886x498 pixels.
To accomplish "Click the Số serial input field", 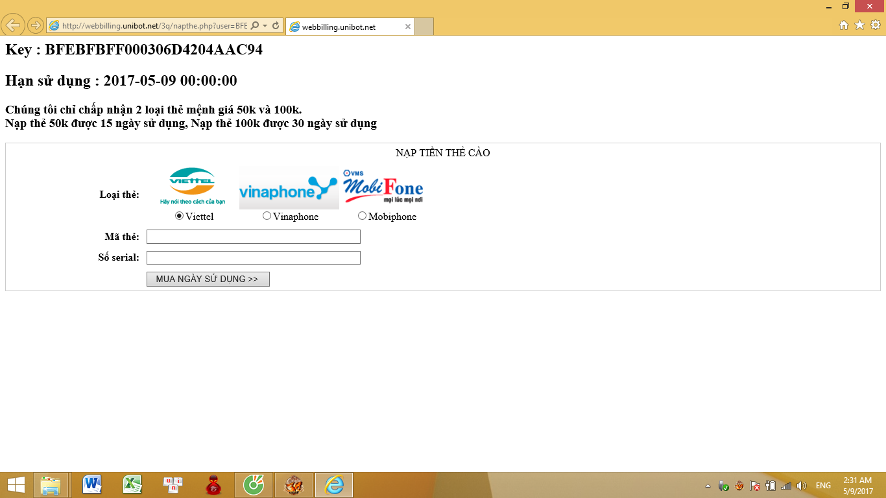I will 254,257.
